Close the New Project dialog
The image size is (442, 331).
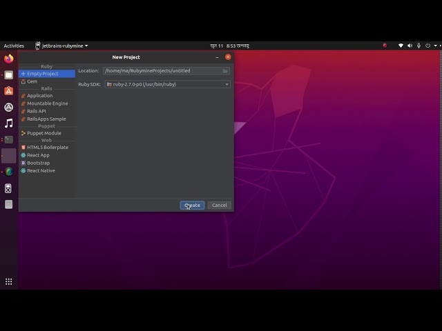click(228, 57)
